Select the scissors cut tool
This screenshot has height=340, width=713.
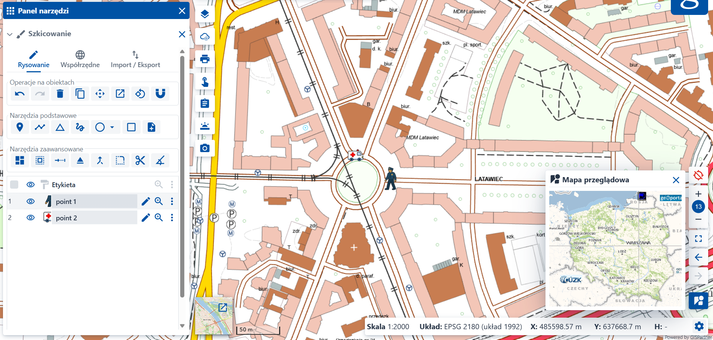pyautogui.click(x=140, y=161)
